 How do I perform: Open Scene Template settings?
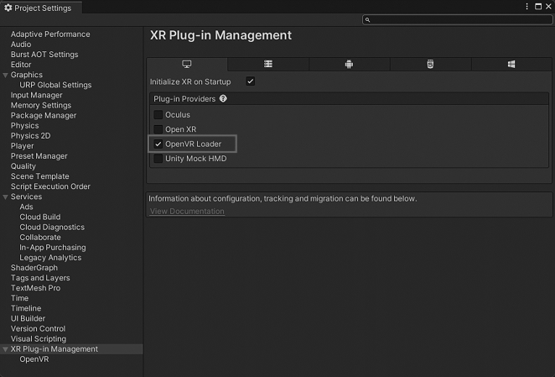tap(39, 176)
